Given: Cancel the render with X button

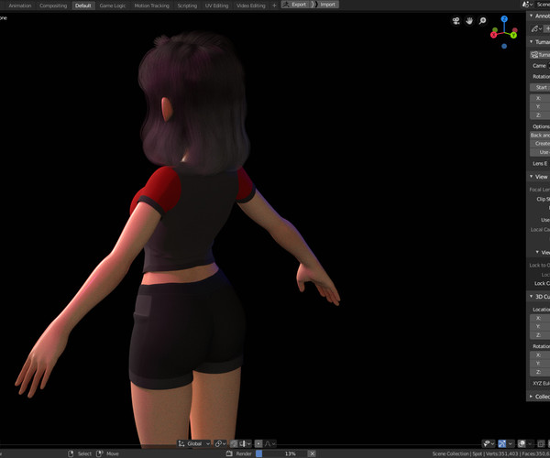Looking at the screenshot, I should pos(312,453).
